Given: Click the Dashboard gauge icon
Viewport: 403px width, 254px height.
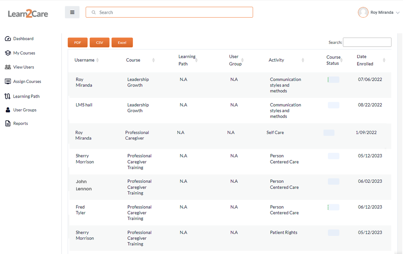Looking at the screenshot, I should tap(8, 39).
